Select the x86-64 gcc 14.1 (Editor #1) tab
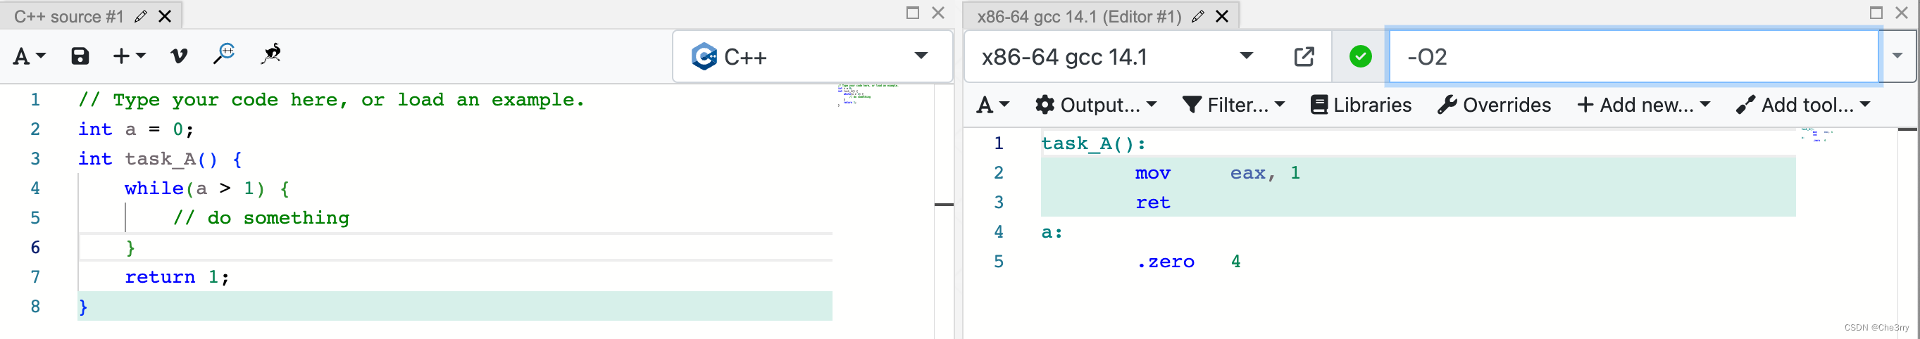This screenshot has width=1920, height=339. click(1078, 16)
